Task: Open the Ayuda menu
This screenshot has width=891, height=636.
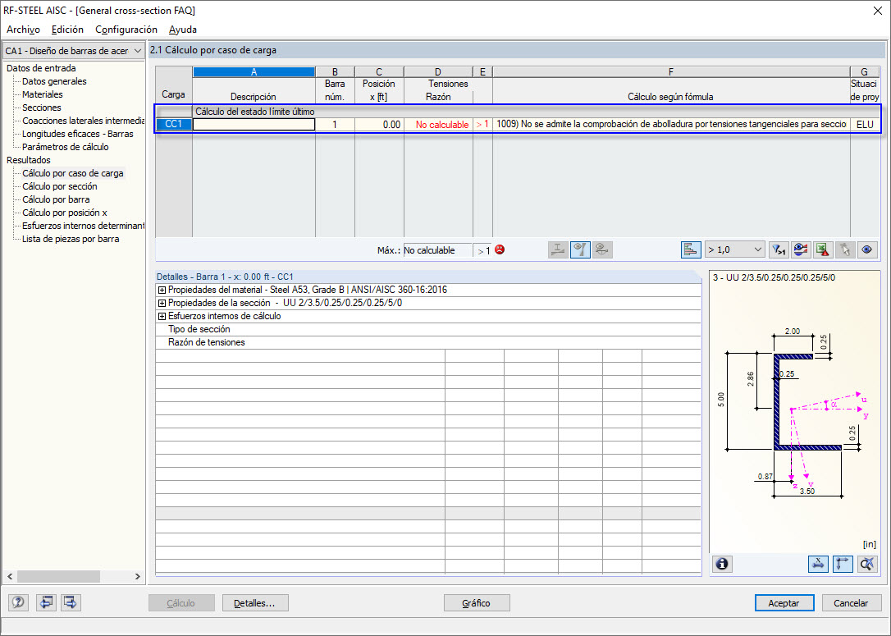Action: (x=183, y=30)
